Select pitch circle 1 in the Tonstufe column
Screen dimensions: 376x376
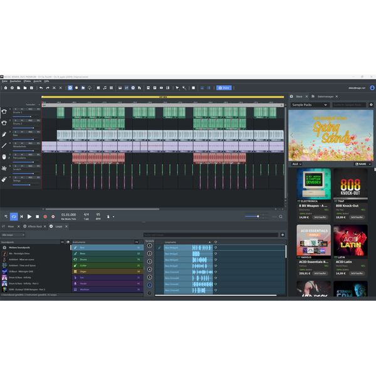point(149,246)
